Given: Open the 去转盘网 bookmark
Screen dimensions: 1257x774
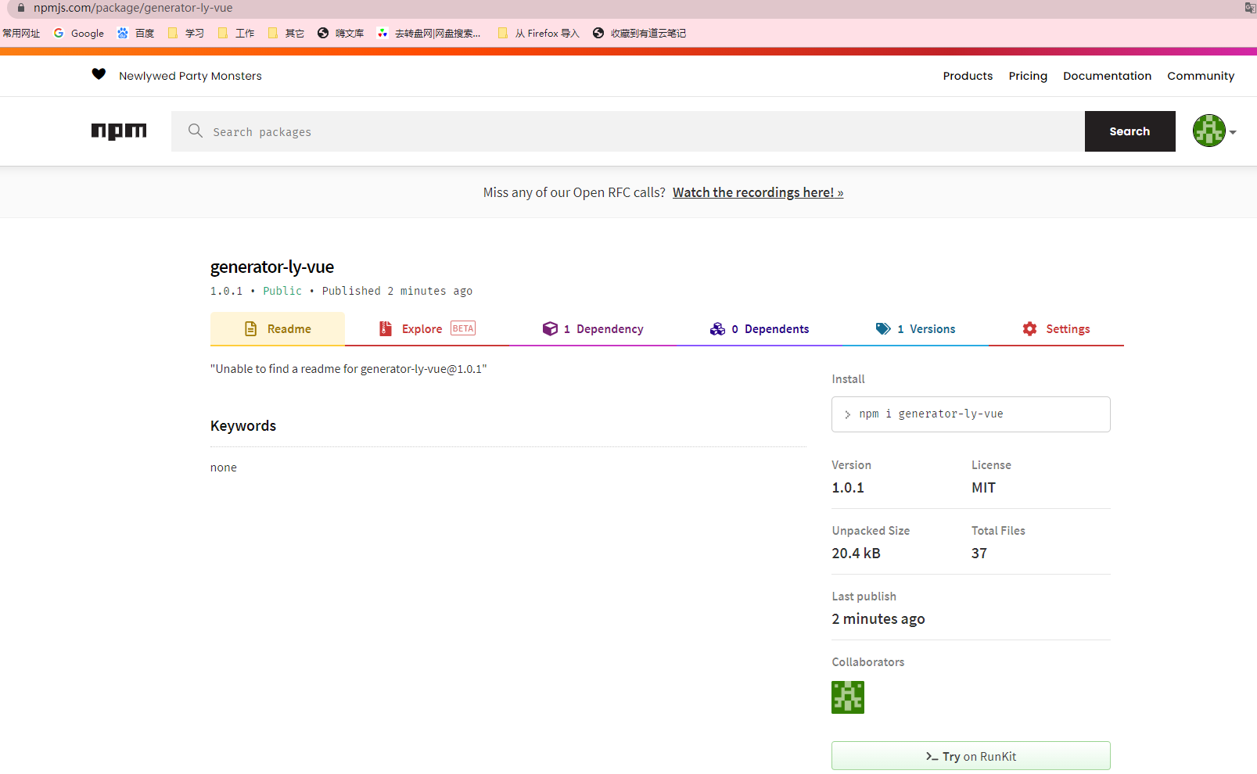Looking at the screenshot, I should click(x=429, y=33).
